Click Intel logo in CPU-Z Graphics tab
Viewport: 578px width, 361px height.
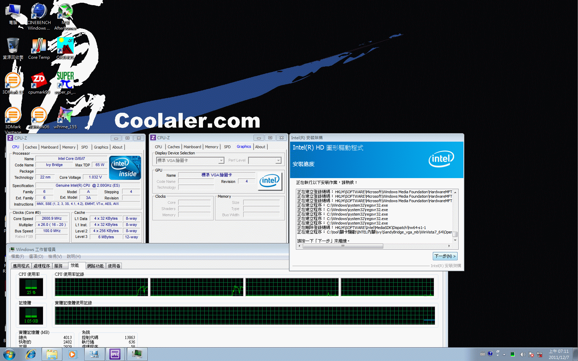(x=270, y=180)
